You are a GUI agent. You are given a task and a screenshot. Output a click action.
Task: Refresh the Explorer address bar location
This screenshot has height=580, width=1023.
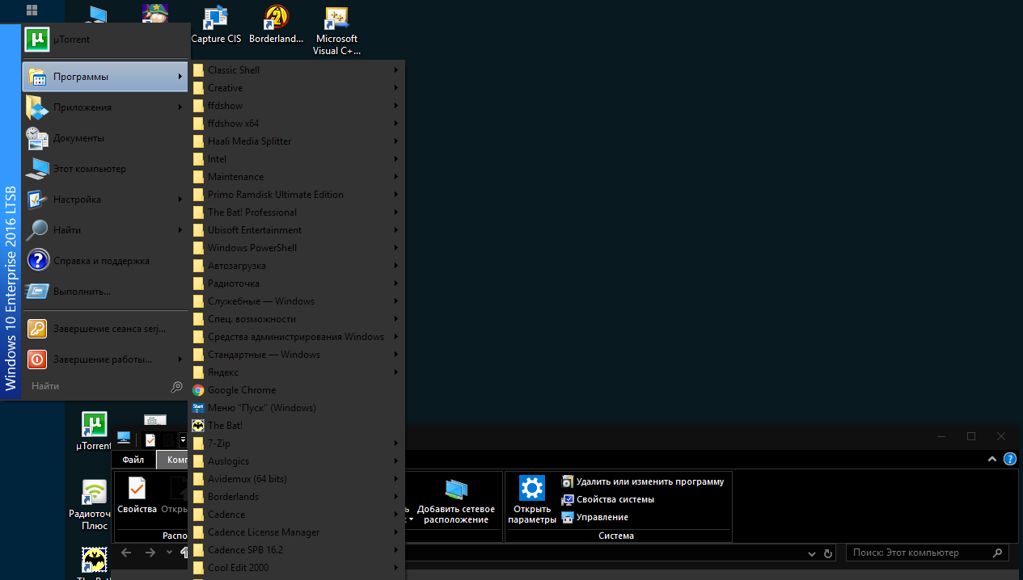coord(827,553)
